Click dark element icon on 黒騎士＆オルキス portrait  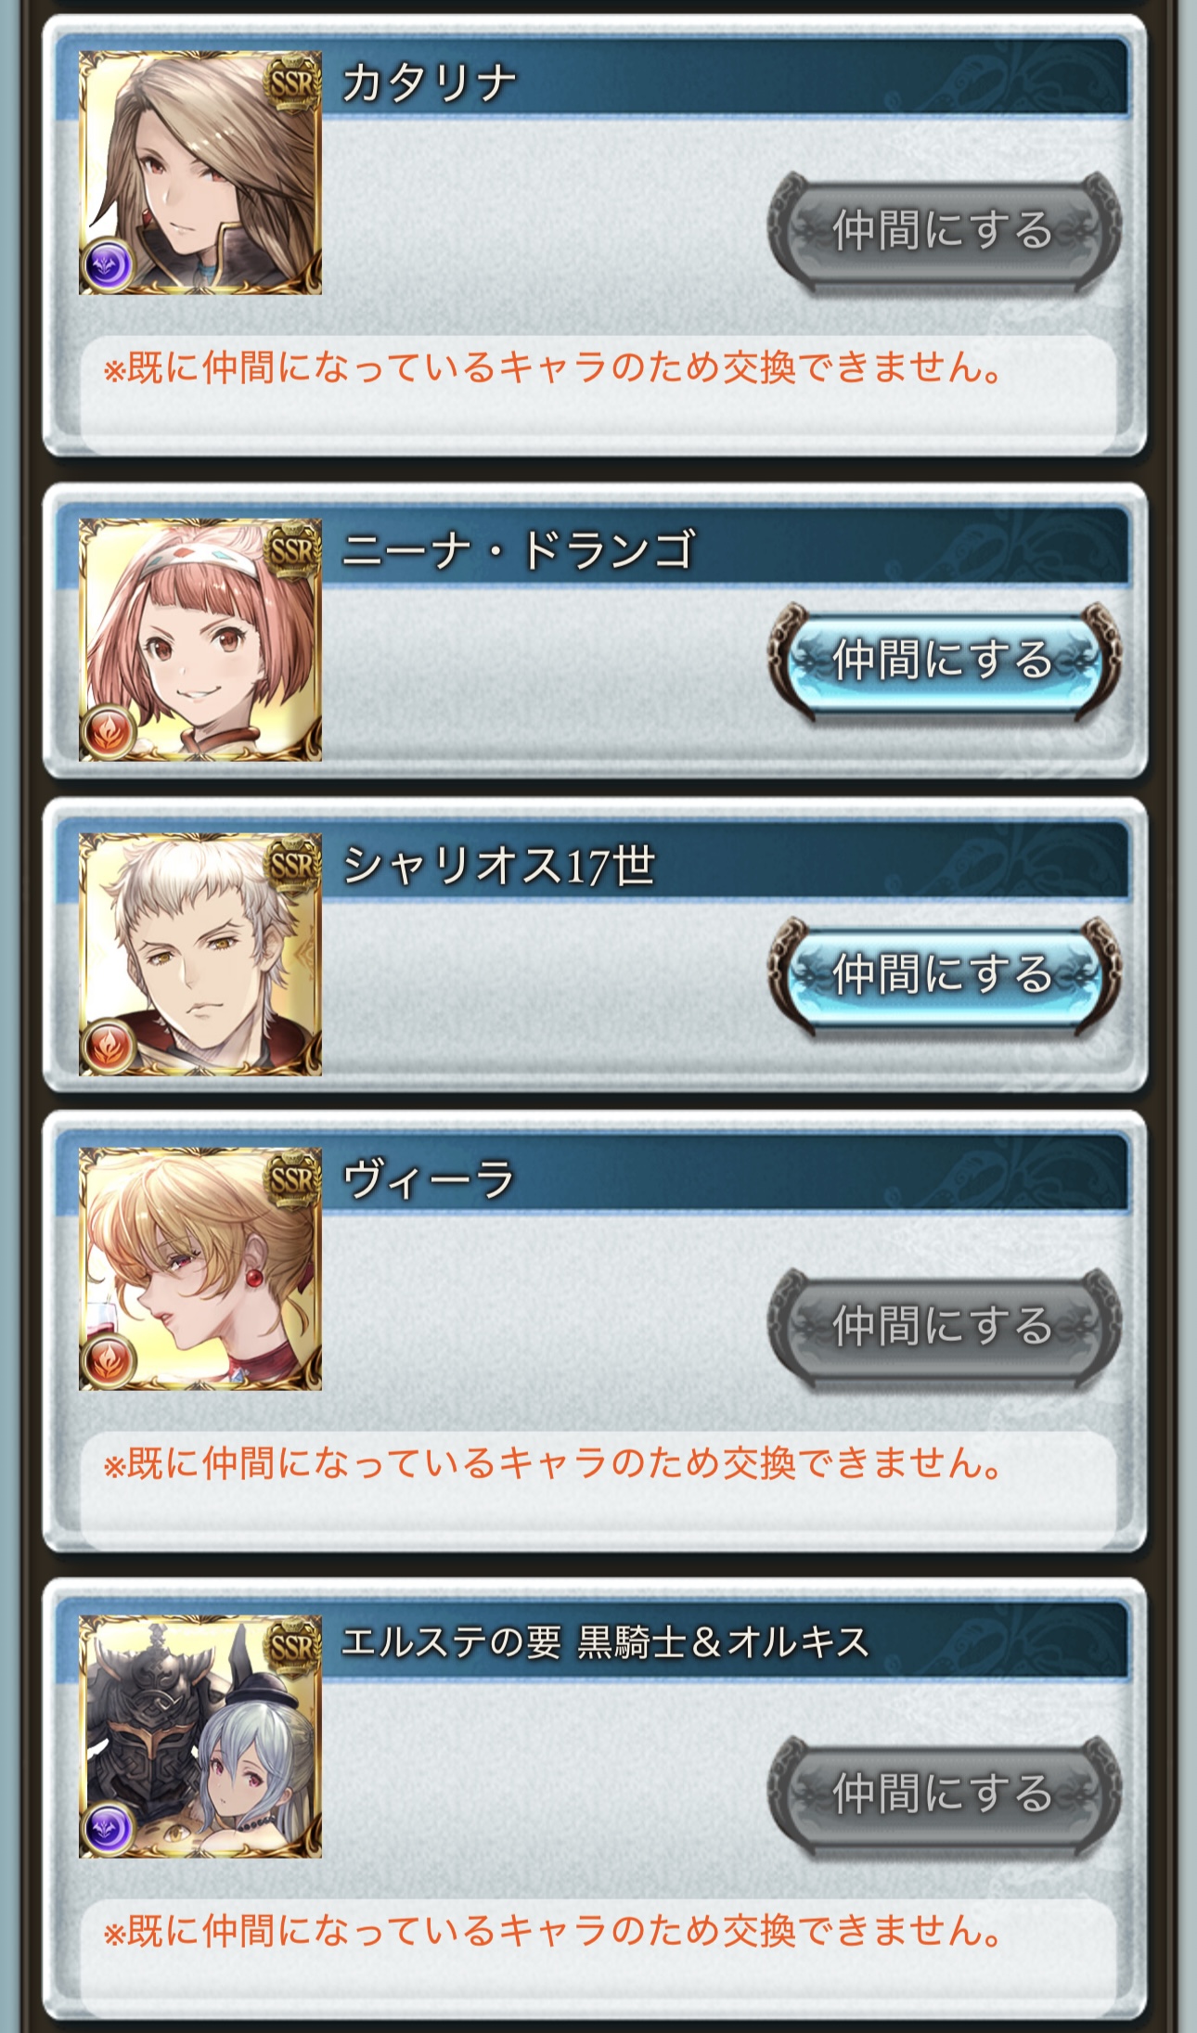pos(109,1828)
